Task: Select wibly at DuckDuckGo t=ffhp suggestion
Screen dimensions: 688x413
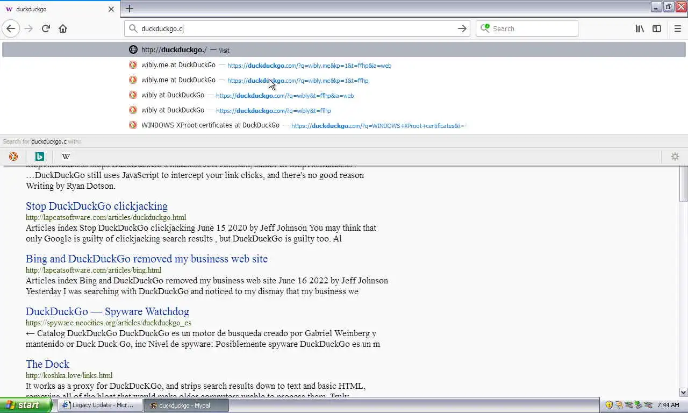Action: tap(344, 110)
